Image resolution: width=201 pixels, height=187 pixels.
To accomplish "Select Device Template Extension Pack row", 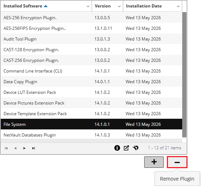I will (x=91, y=113).
